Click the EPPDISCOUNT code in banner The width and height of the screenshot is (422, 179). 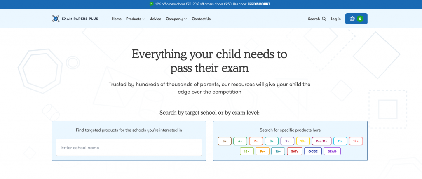259,4
